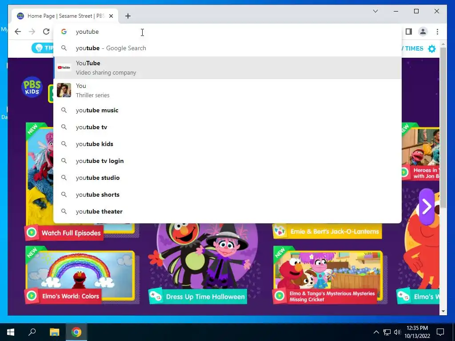
Task: Choose the youtube tv login suggestion
Action: click(227, 161)
